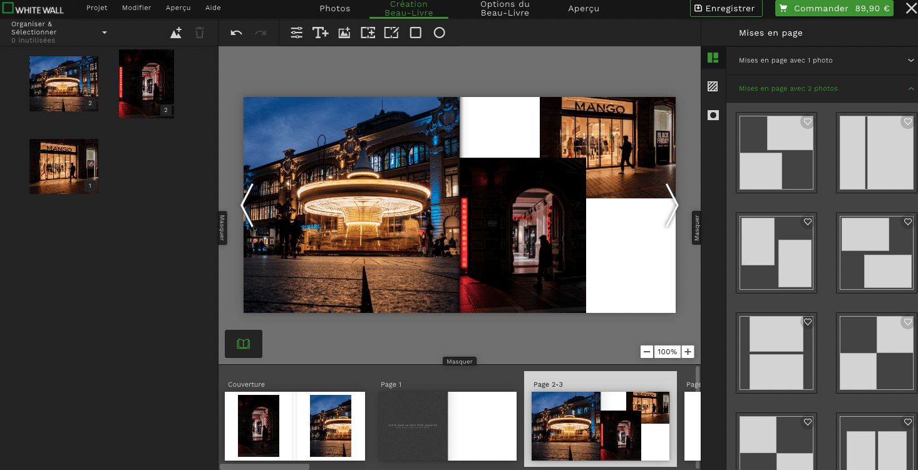The width and height of the screenshot is (918, 470).
Task: Click the WhiteWall logo
Action: coord(33,8)
